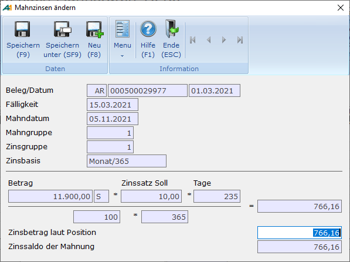Click the A1 application icon in title bar
Screen dimensions: 350x262
click(7, 8)
